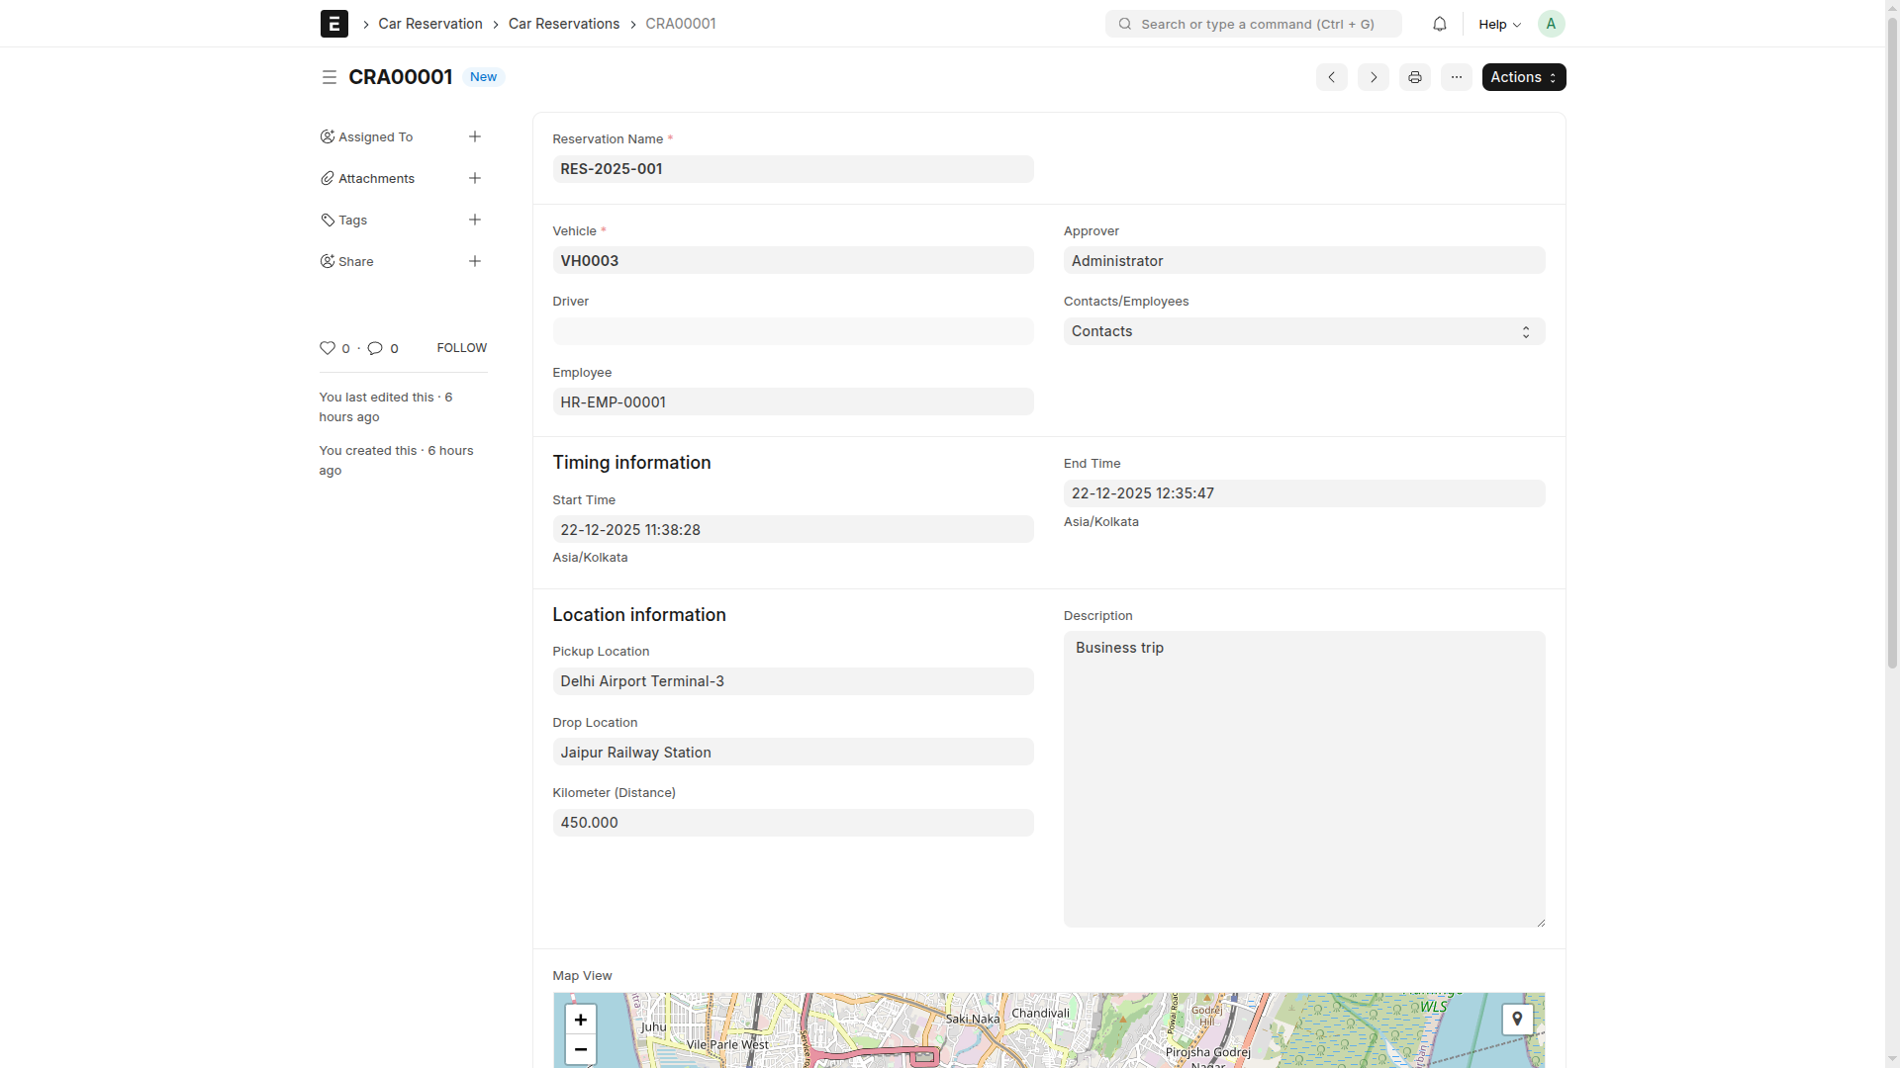Click the End Time field
This screenshot has height=1068, width=1900.
click(1304, 493)
